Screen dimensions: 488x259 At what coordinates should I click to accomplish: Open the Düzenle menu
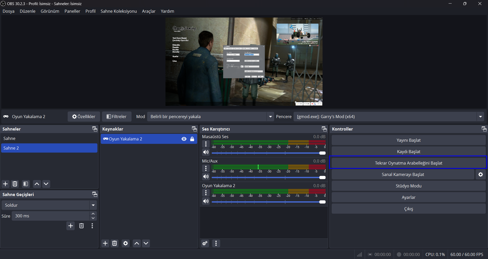coord(27,11)
